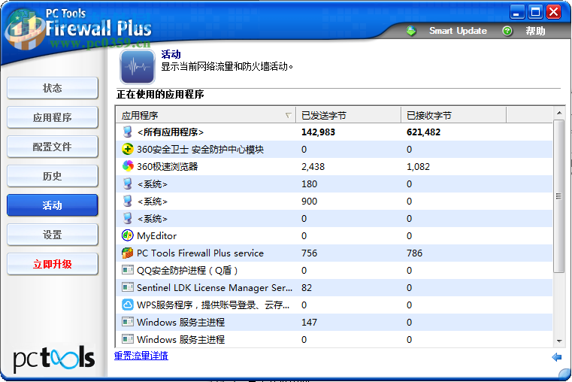Click the <系统> icon with 900 bytes sent
Screen dimensions: 572x382
(127, 201)
